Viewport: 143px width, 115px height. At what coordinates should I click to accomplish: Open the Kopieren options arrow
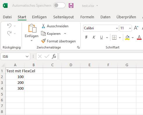click(x=65, y=34)
